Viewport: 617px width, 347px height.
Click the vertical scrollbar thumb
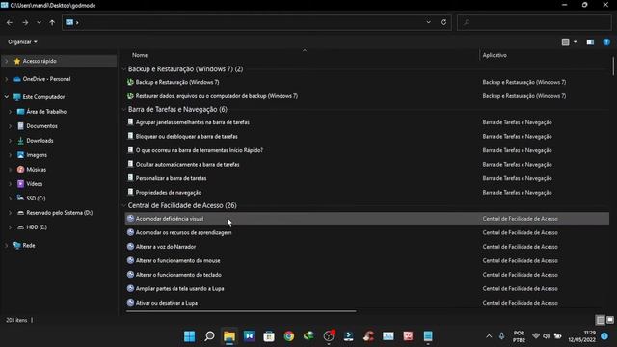tap(613, 66)
